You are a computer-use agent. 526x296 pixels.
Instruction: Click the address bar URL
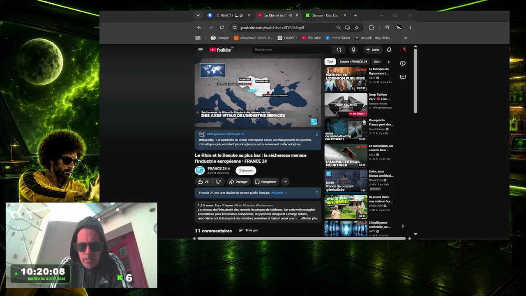coord(272,28)
